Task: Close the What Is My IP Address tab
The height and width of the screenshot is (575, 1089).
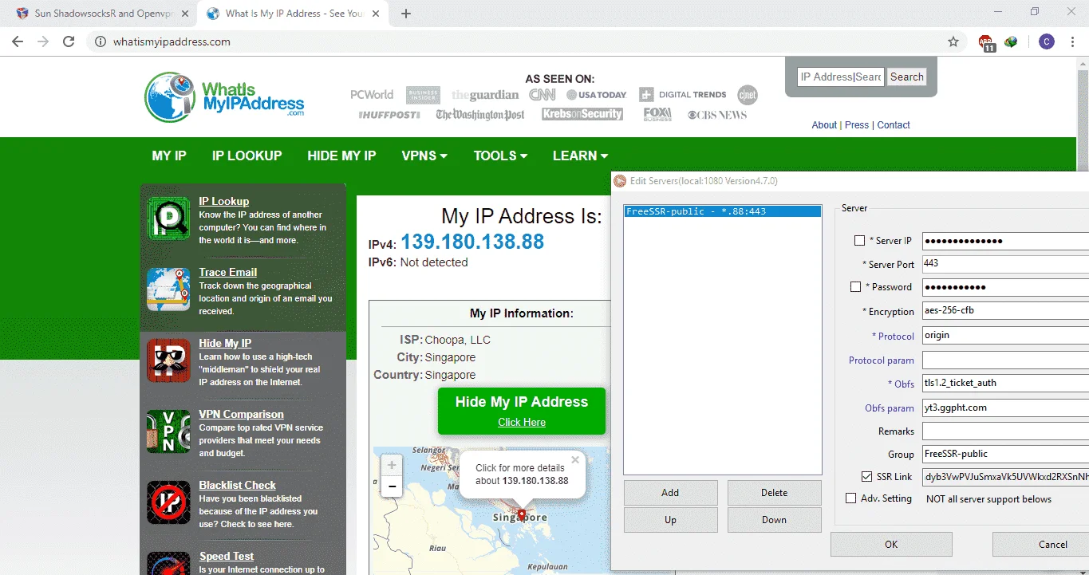Action: click(x=377, y=14)
